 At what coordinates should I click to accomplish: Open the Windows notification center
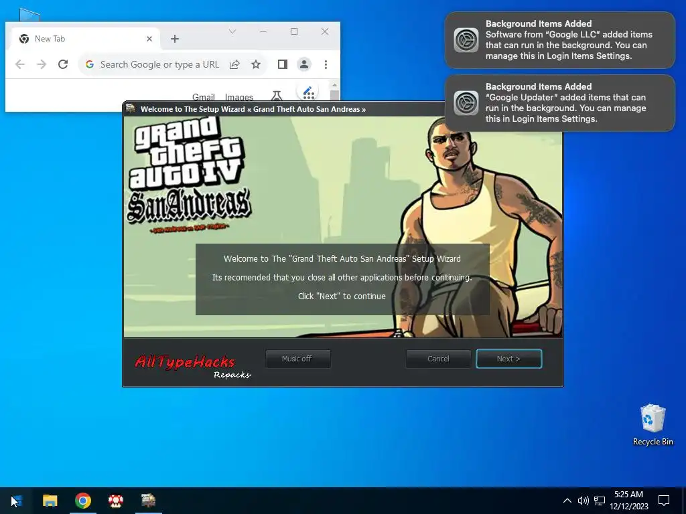664,501
